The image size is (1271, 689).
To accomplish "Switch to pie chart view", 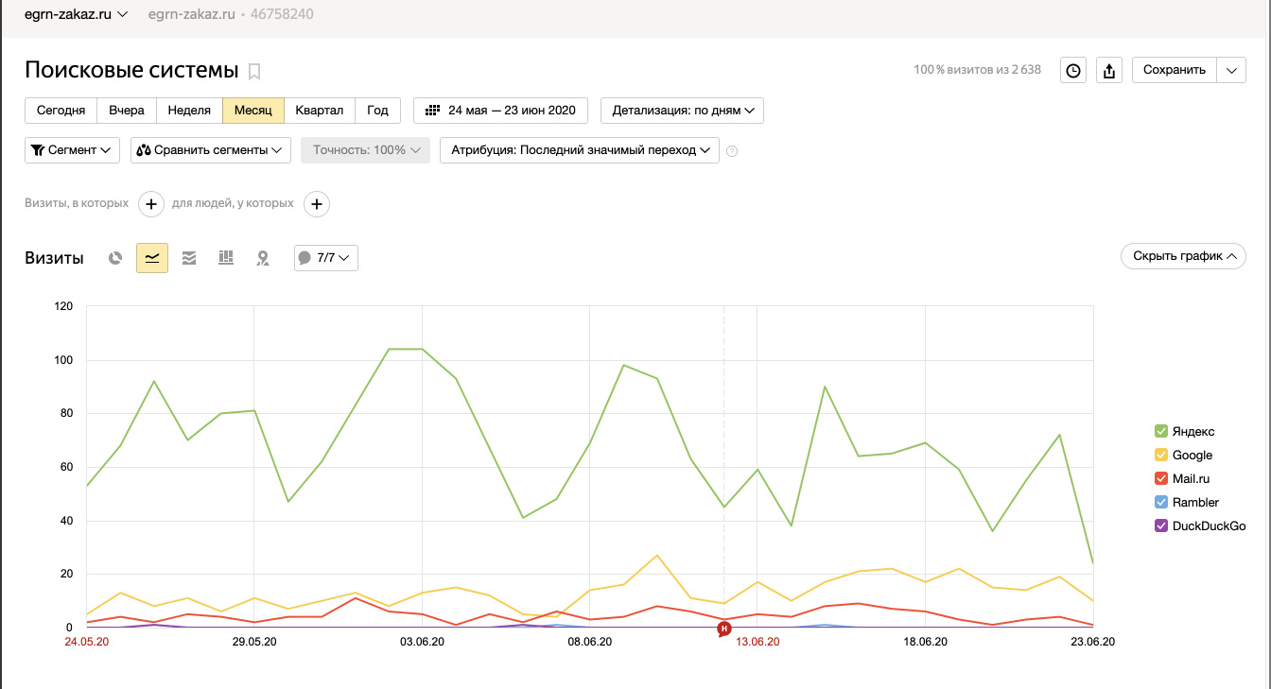I will (x=115, y=258).
